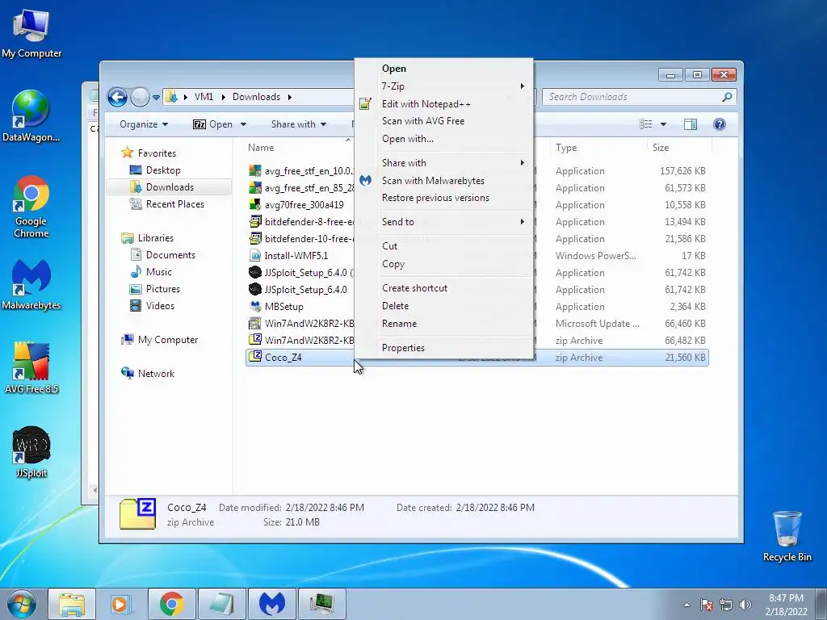Image resolution: width=827 pixels, height=620 pixels.
Task: Open the dropdown arrow beside the toolbar Open button
Action: (x=243, y=124)
